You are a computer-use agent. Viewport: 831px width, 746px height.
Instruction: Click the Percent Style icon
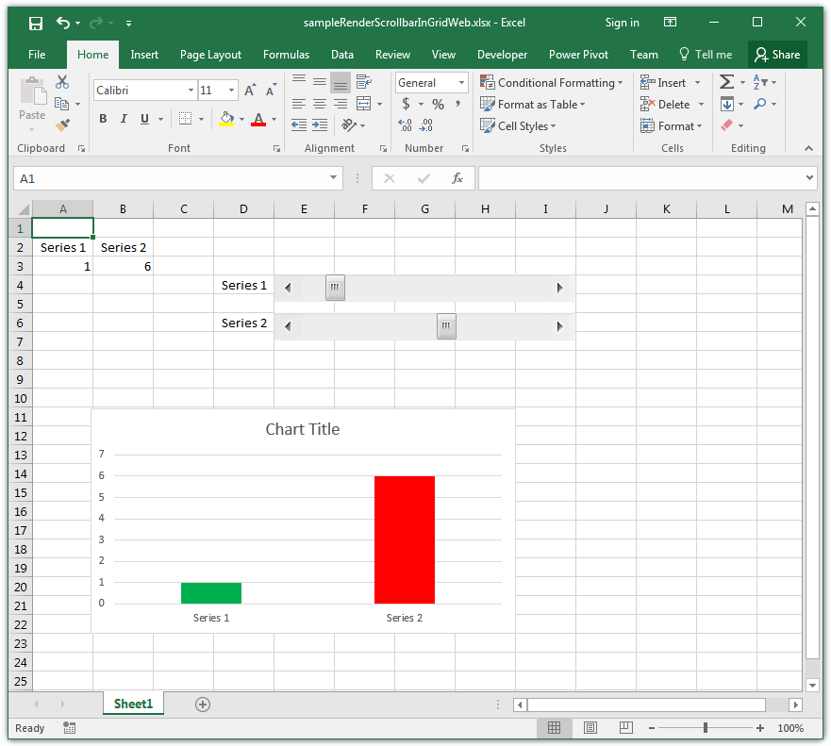click(x=438, y=104)
